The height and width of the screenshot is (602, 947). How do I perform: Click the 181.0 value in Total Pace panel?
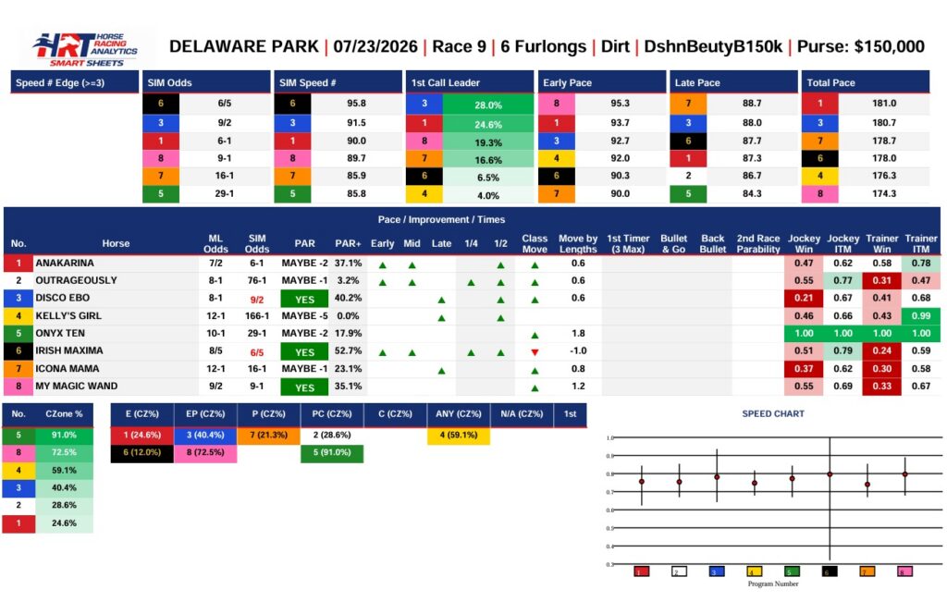pos(884,104)
